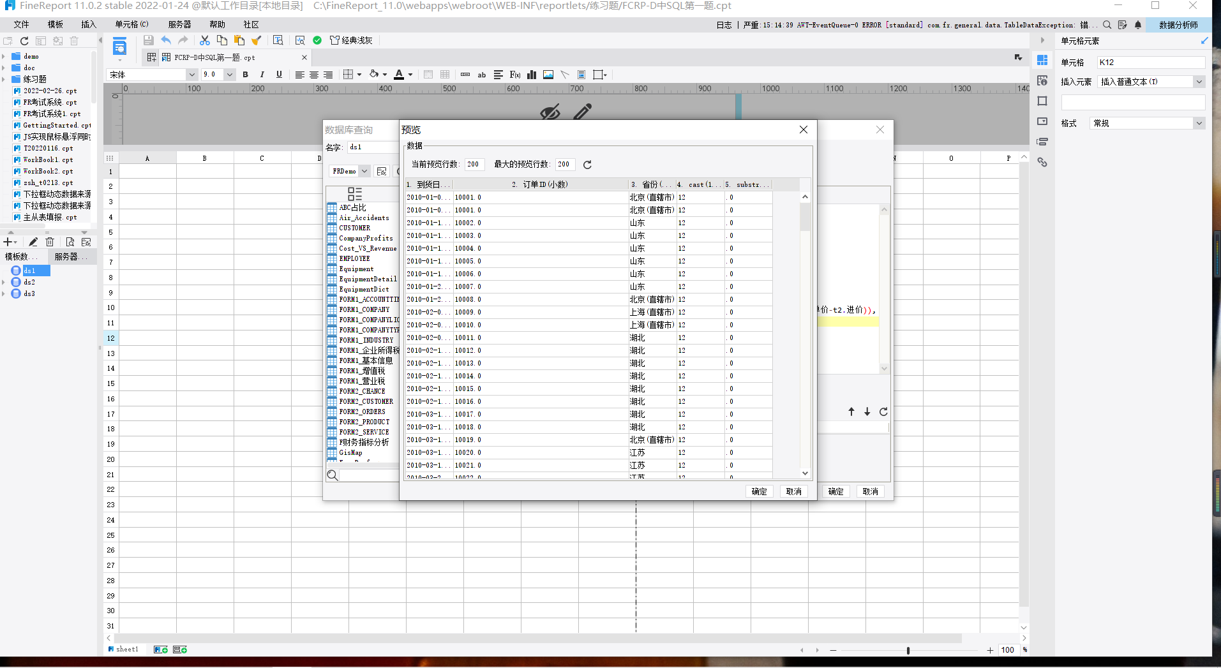Click the zoom slider handle

click(x=908, y=650)
